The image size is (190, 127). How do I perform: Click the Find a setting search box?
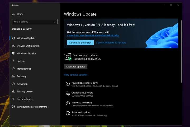tap(35, 21)
